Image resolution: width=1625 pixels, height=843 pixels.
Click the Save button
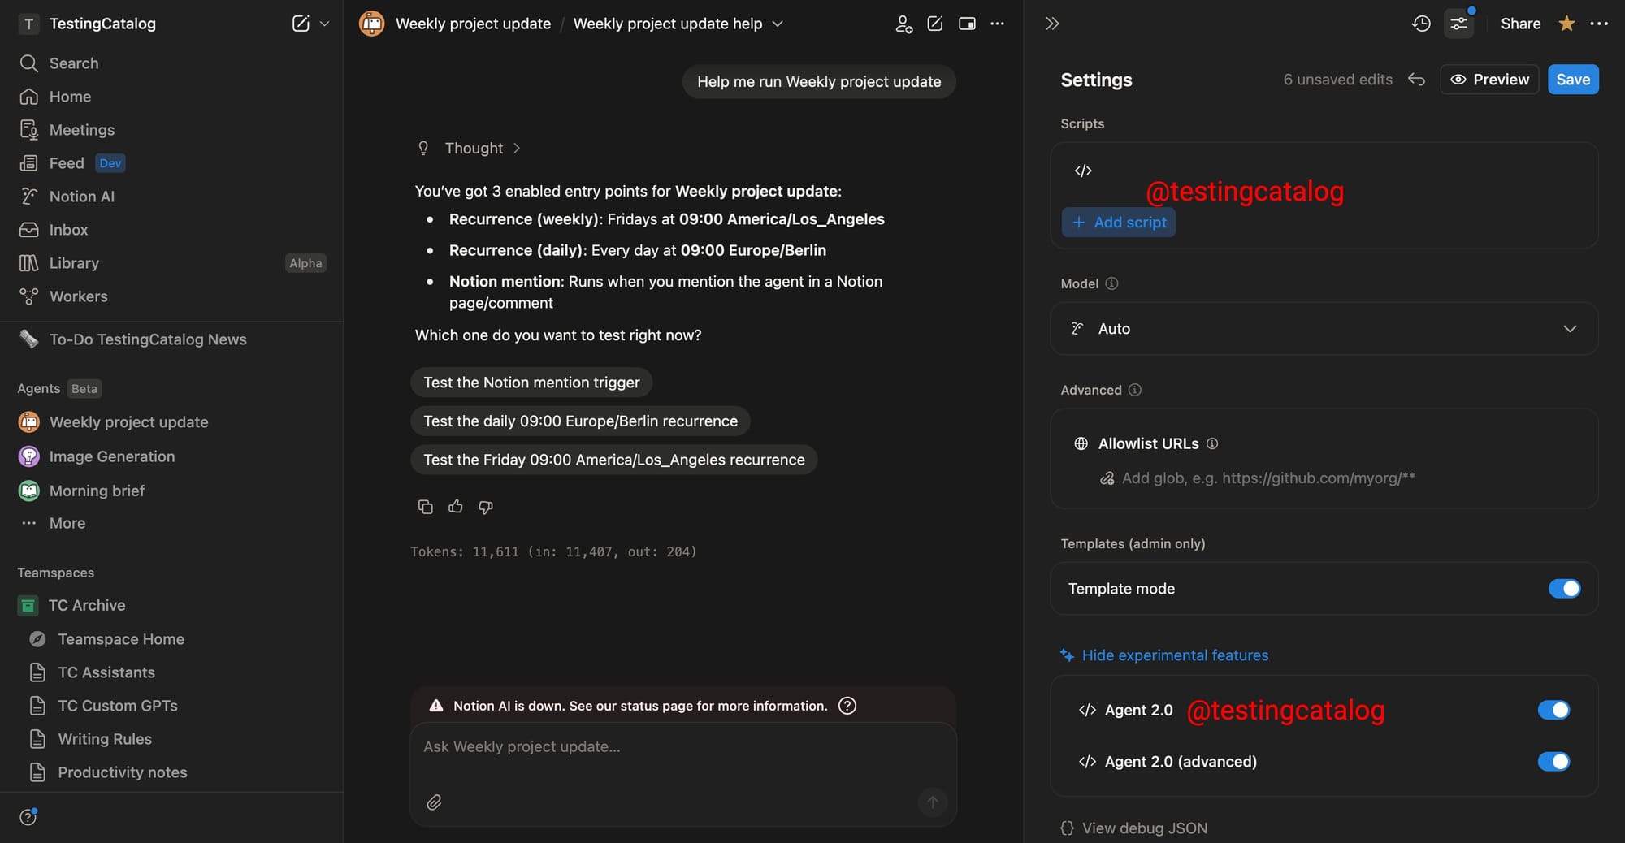[1573, 80]
